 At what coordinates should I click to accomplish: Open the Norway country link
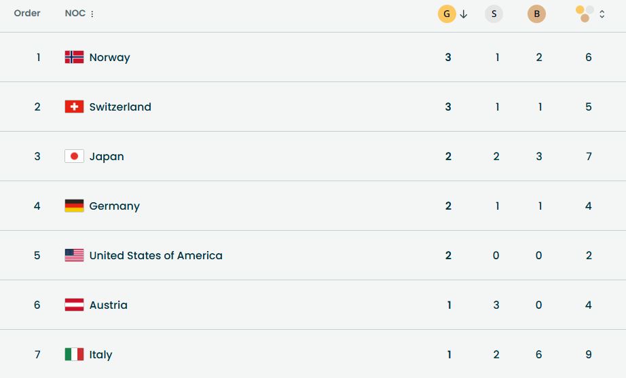(x=109, y=58)
